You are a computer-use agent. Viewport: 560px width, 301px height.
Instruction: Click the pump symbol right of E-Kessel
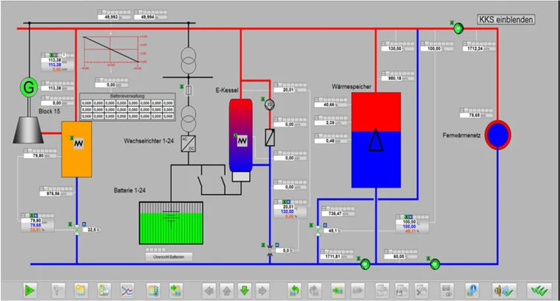[269, 105]
